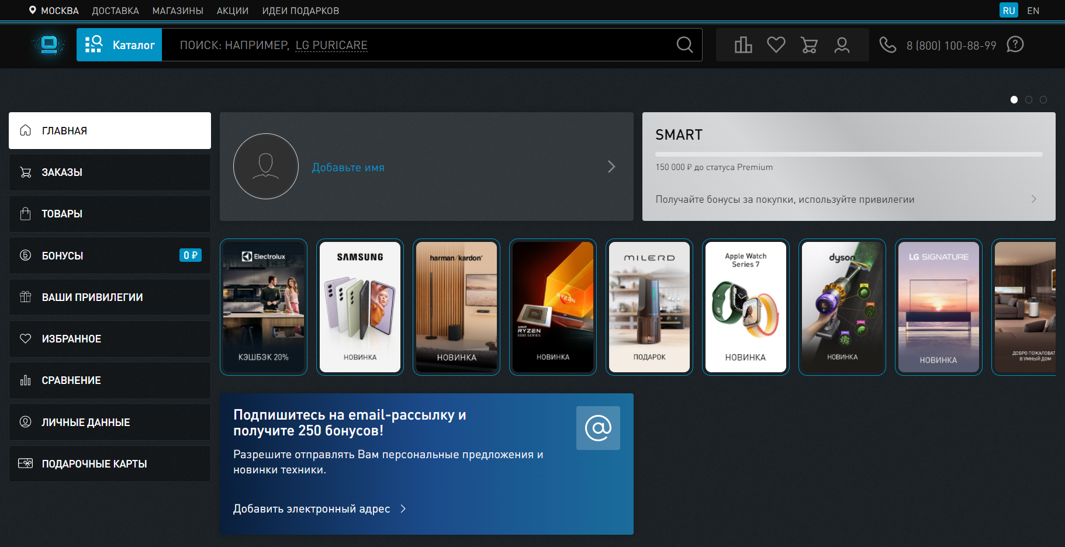Open the Dyson новинка card
1065x547 pixels.
(x=842, y=307)
